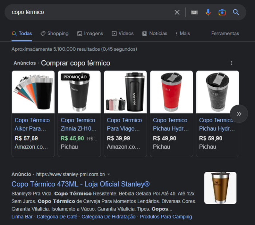Open the R$ 59,90 Pichau Hydr product link
The width and height of the screenshot is (255, 225).
click(x=217, y=124)
